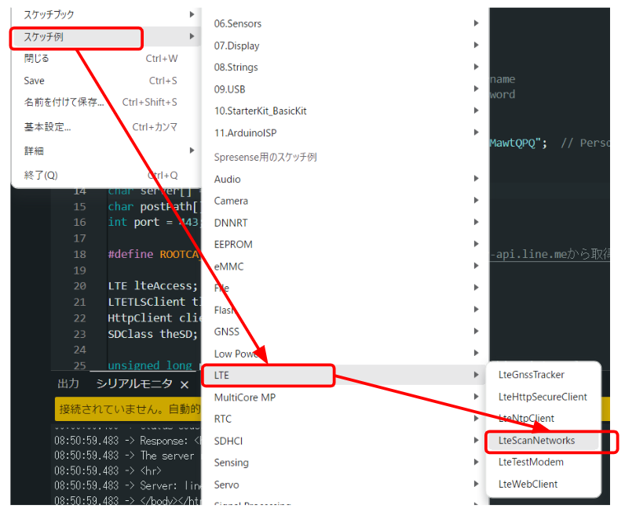Choose 名前を付けて保存 menu item
This screenshot has width=625, height=512.
63,102
